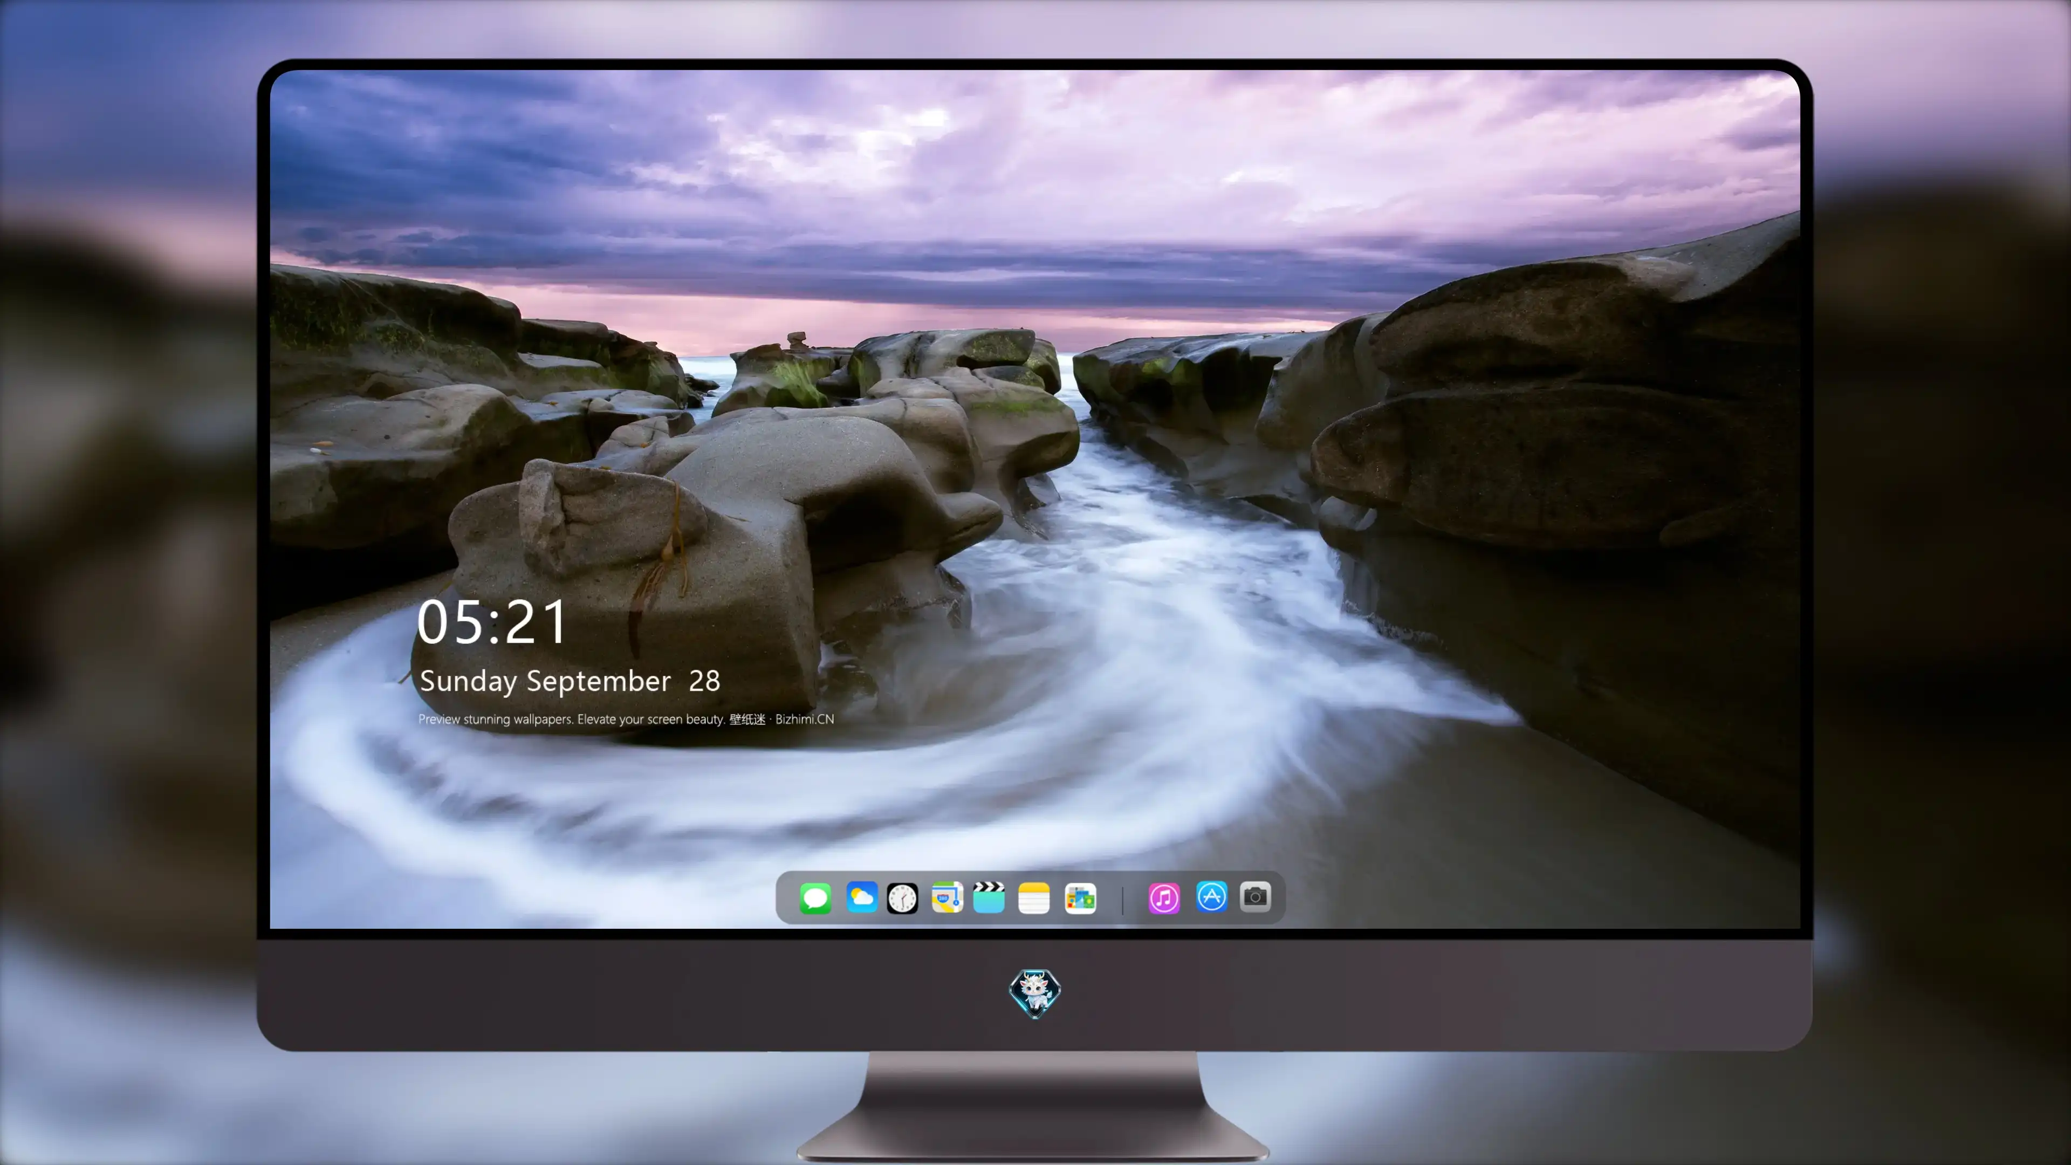Open the Videos clapperboard app icon
Screen dimensions: 2071x1165
[x=989, y=897]
